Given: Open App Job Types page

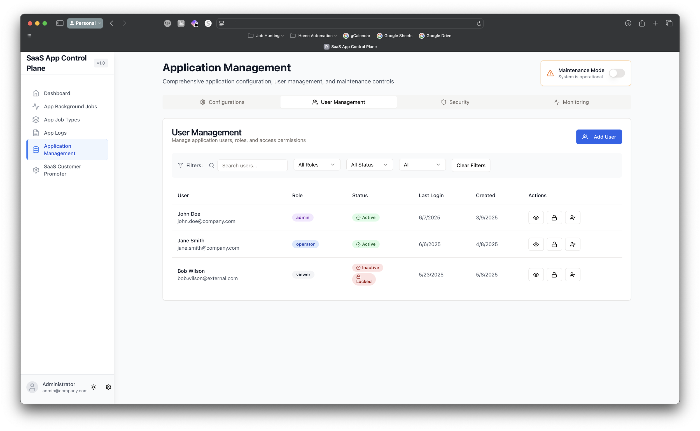Looking at the screenshot, I should (67, 120).
